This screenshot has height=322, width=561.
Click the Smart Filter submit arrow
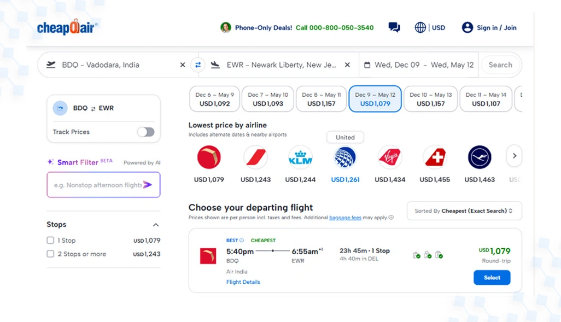[148, 185]
